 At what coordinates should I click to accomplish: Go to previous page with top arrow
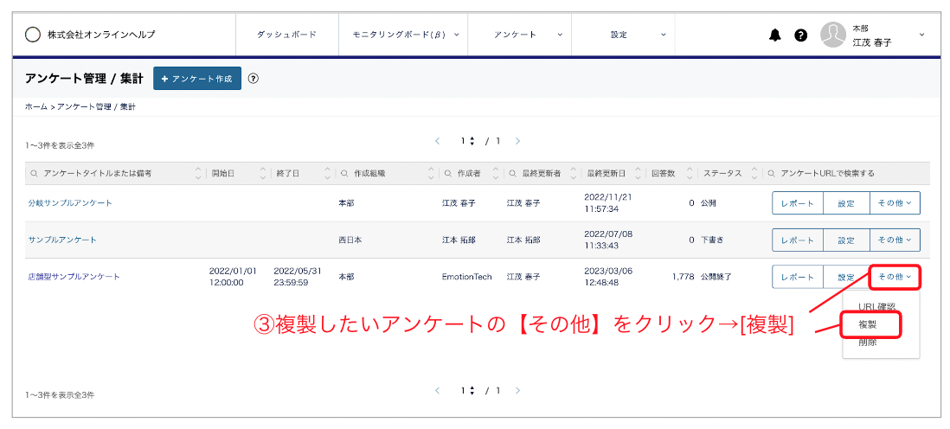(x=438, y=141)
